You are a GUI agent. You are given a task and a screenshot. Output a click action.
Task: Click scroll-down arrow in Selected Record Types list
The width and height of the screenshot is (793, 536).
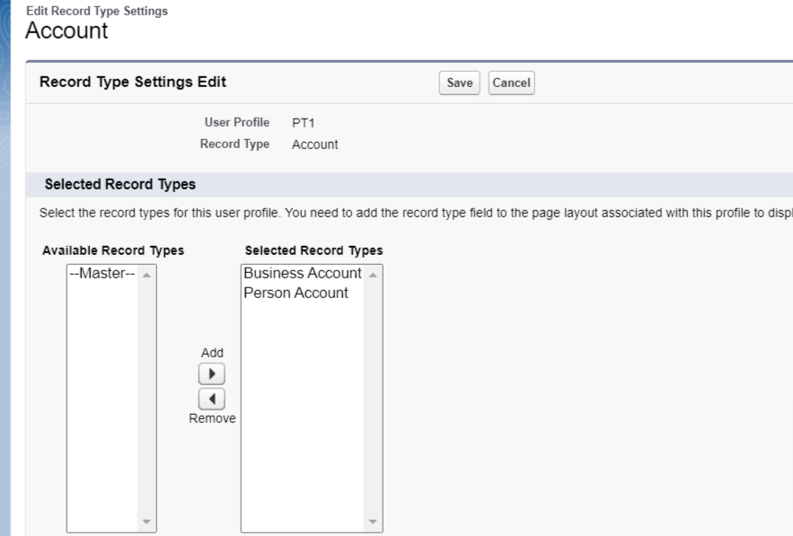(x=373, y=522)
